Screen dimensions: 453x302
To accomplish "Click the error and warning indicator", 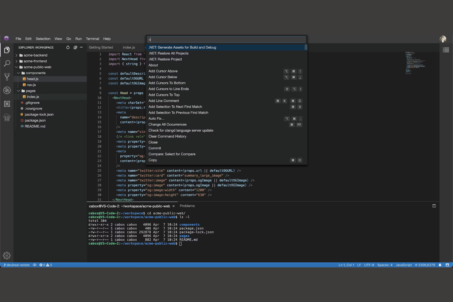I will pyautogui.click(x=45, y=265).
